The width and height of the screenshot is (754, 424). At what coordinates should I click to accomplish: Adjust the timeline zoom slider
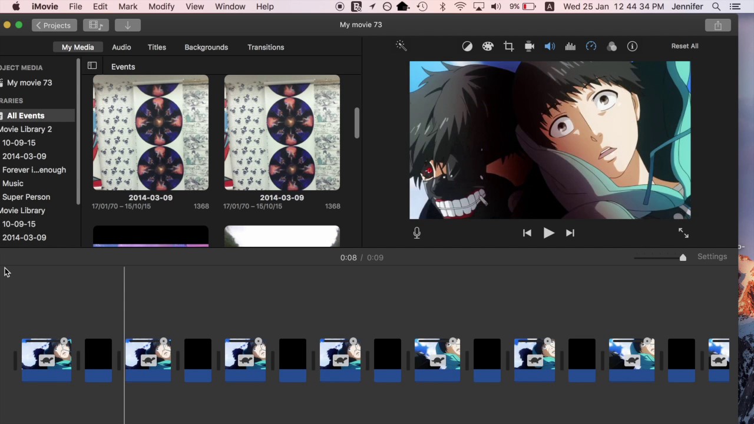683,257
